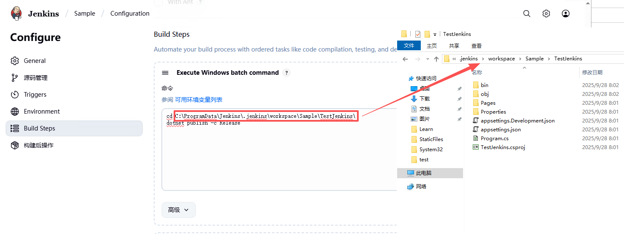The width and height of the screenshot is (624, 234).
Task: Select Learn folder in navigation pane
Action: click(426, 129)
